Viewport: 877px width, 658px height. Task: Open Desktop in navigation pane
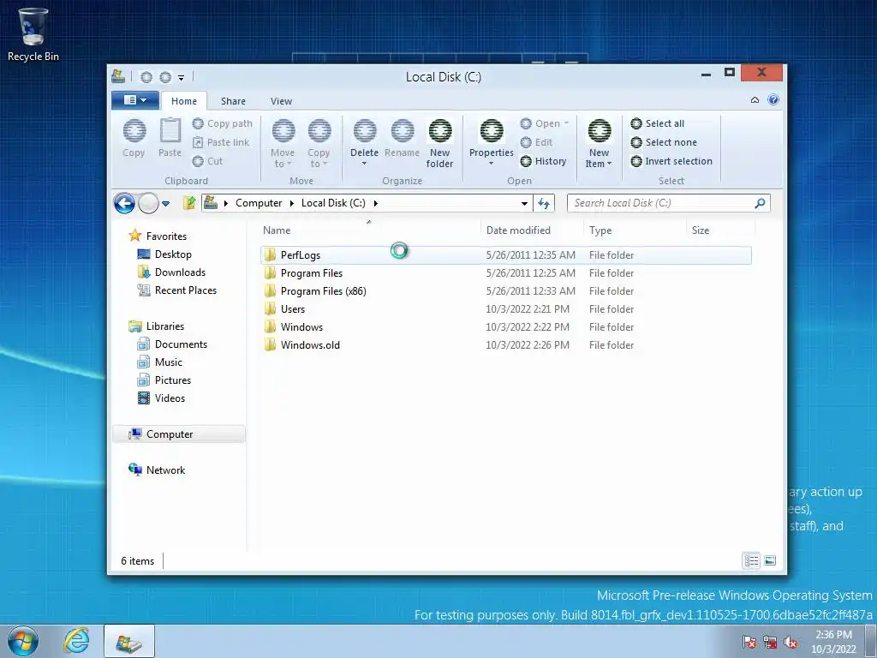165,254
